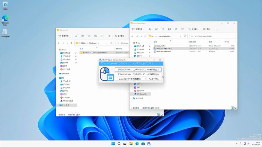Open Microsoft Edge from the taskbar
Screen dimensions: 262x147
point(137,144)
